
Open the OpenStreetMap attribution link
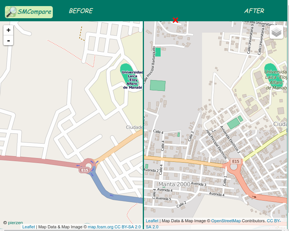click(x=226, y=221)
